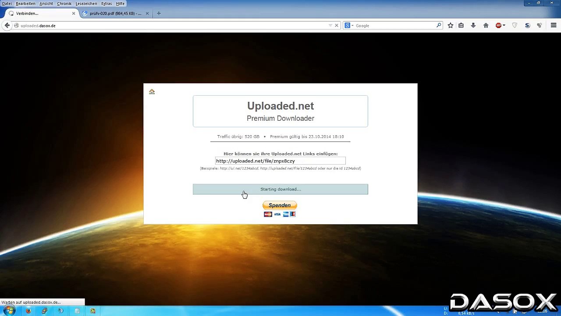Screen dimensions: 561x316
Task: Click the Starting download... button
Action: (280, 189)
